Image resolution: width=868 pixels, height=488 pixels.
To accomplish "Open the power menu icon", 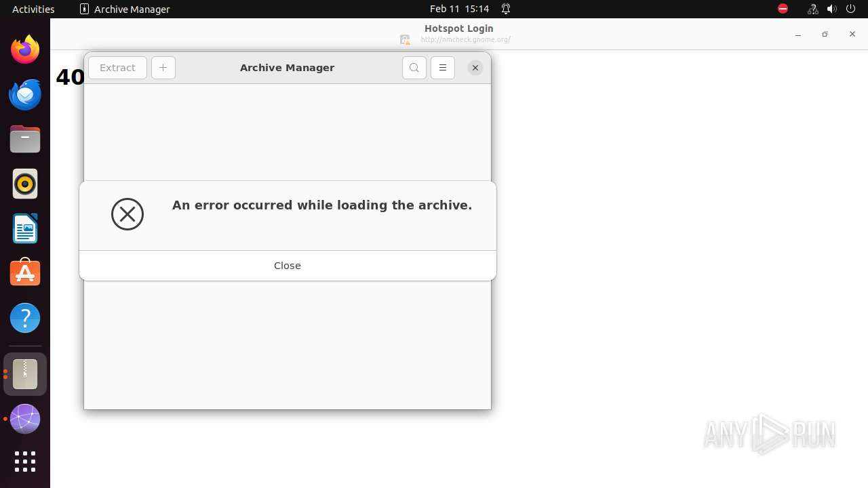I will (851, 9).
